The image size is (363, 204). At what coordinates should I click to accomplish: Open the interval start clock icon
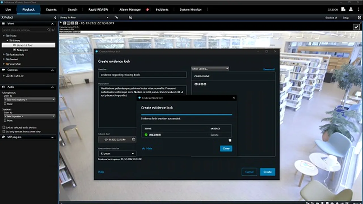pos(134,139)
